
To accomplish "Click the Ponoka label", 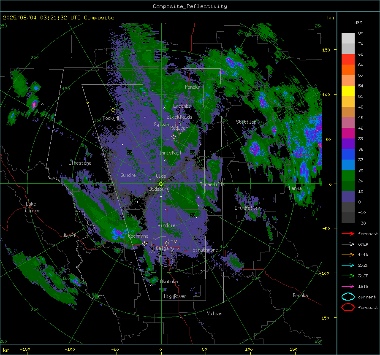I will tap(193, 87).
